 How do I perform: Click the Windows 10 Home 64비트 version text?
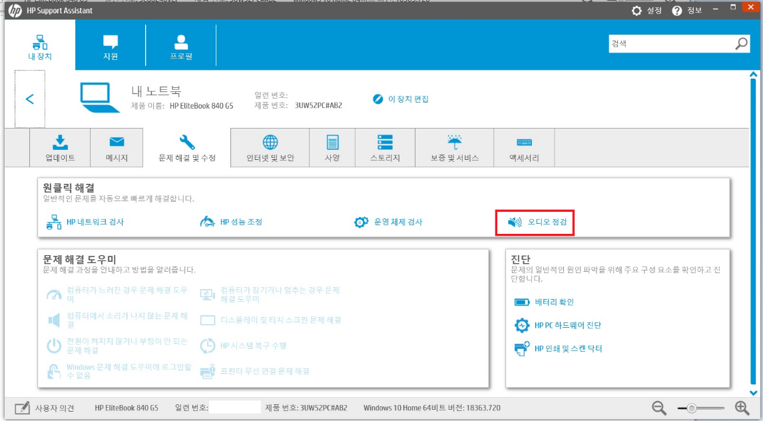pos(431,408)
